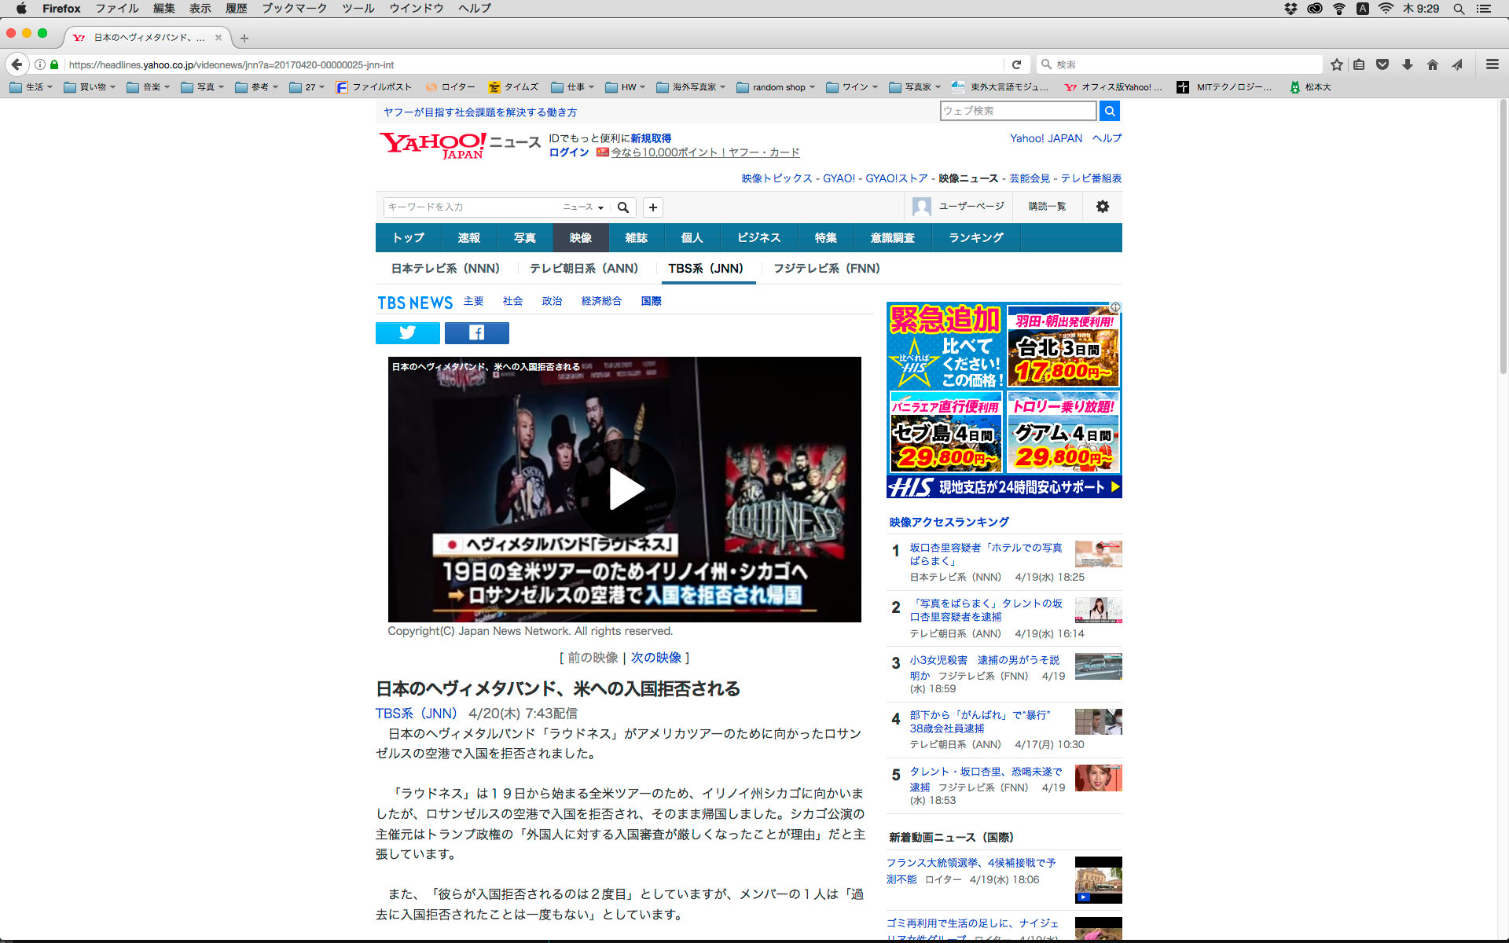Play the LOUDNESS news video

pyautogui.click(x=625, y=490)
